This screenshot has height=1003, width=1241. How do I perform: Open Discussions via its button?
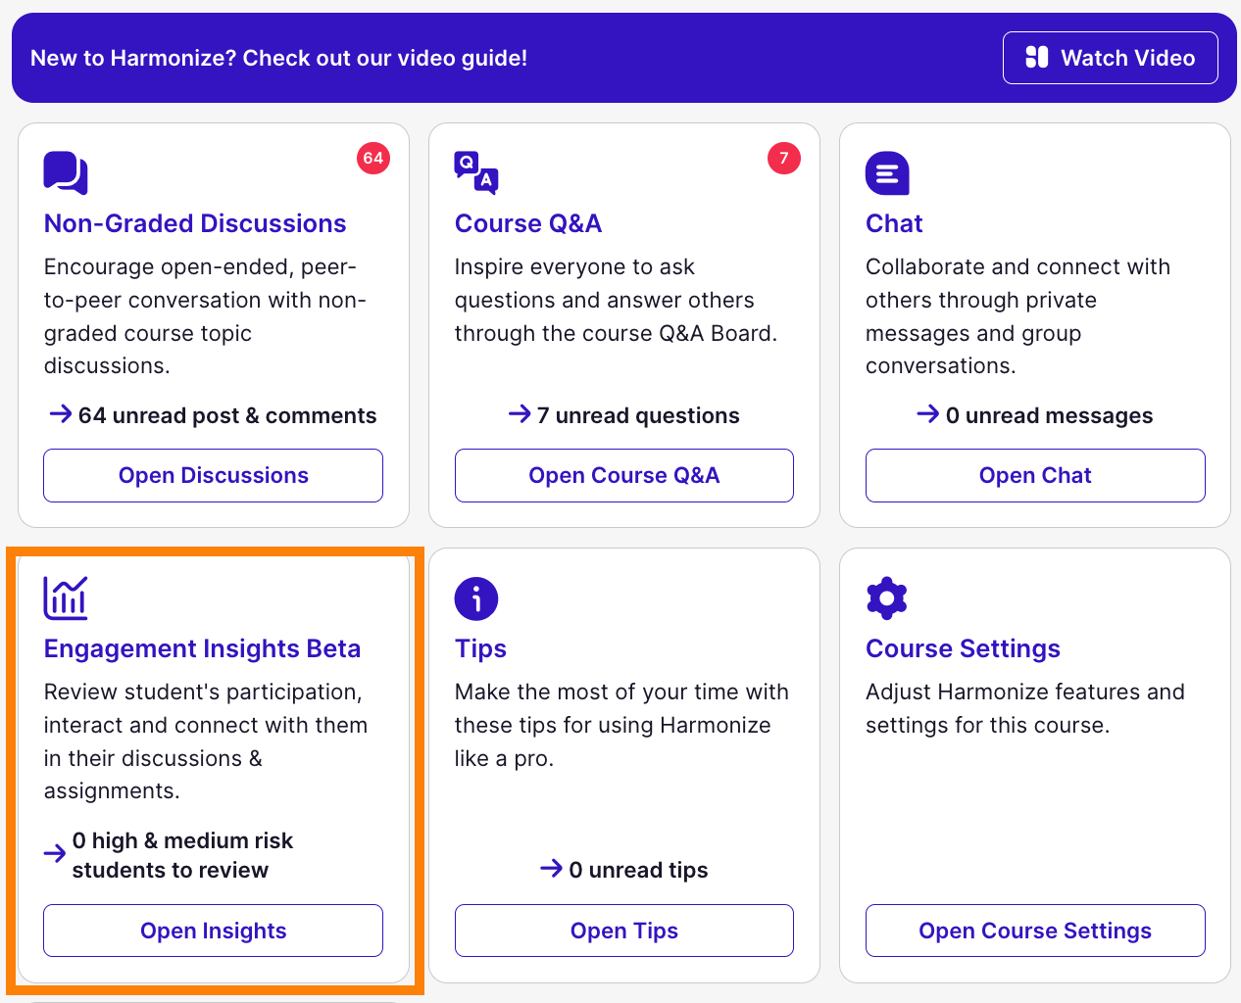[213, 475]
